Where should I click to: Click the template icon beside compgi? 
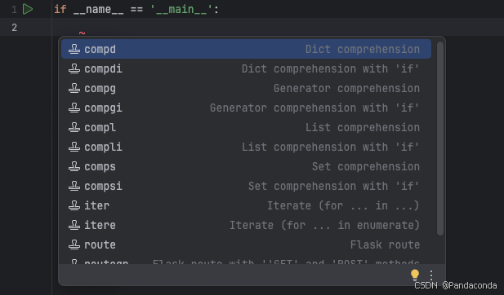click(x=74, y=108)
